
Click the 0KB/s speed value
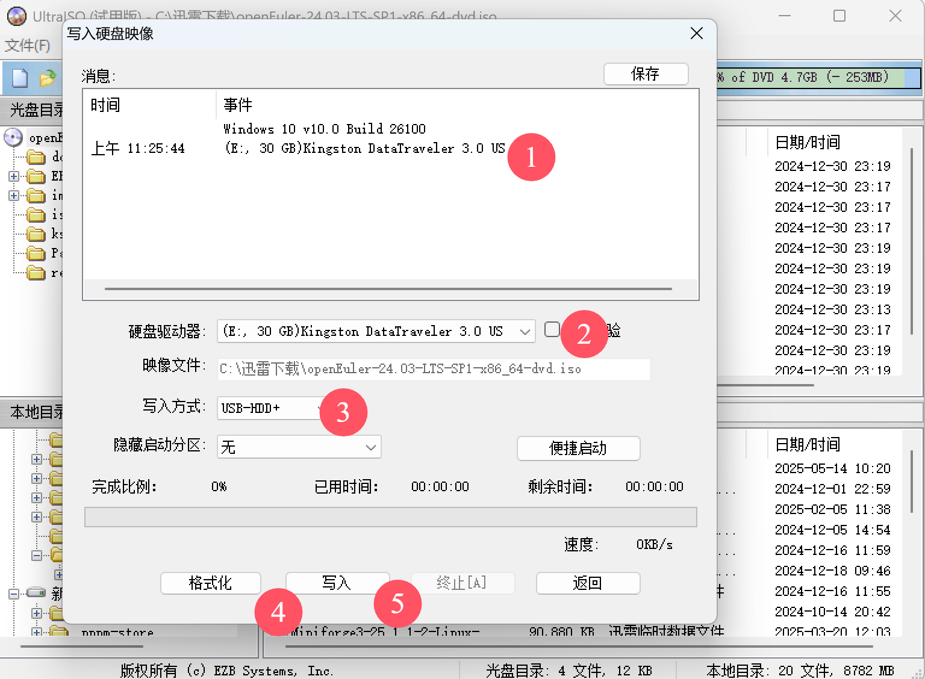[655, 544]
